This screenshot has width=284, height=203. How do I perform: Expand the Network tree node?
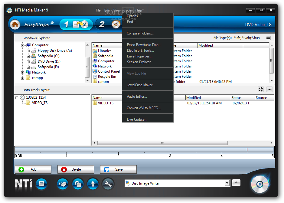22,73
